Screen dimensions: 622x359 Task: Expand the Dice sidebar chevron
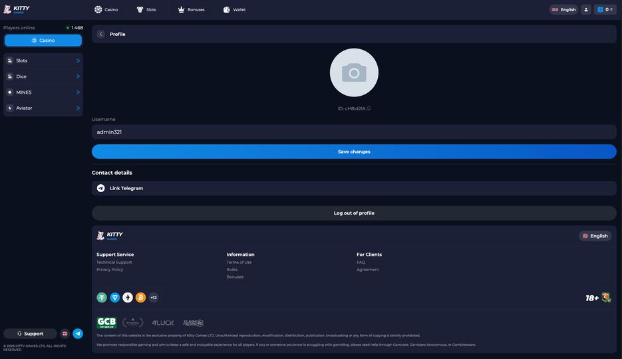78,76
